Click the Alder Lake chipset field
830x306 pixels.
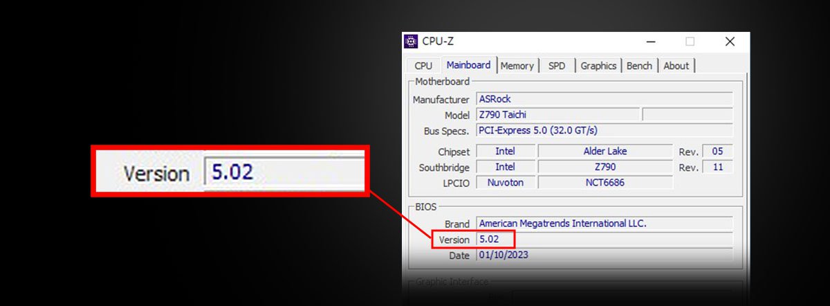605,151
